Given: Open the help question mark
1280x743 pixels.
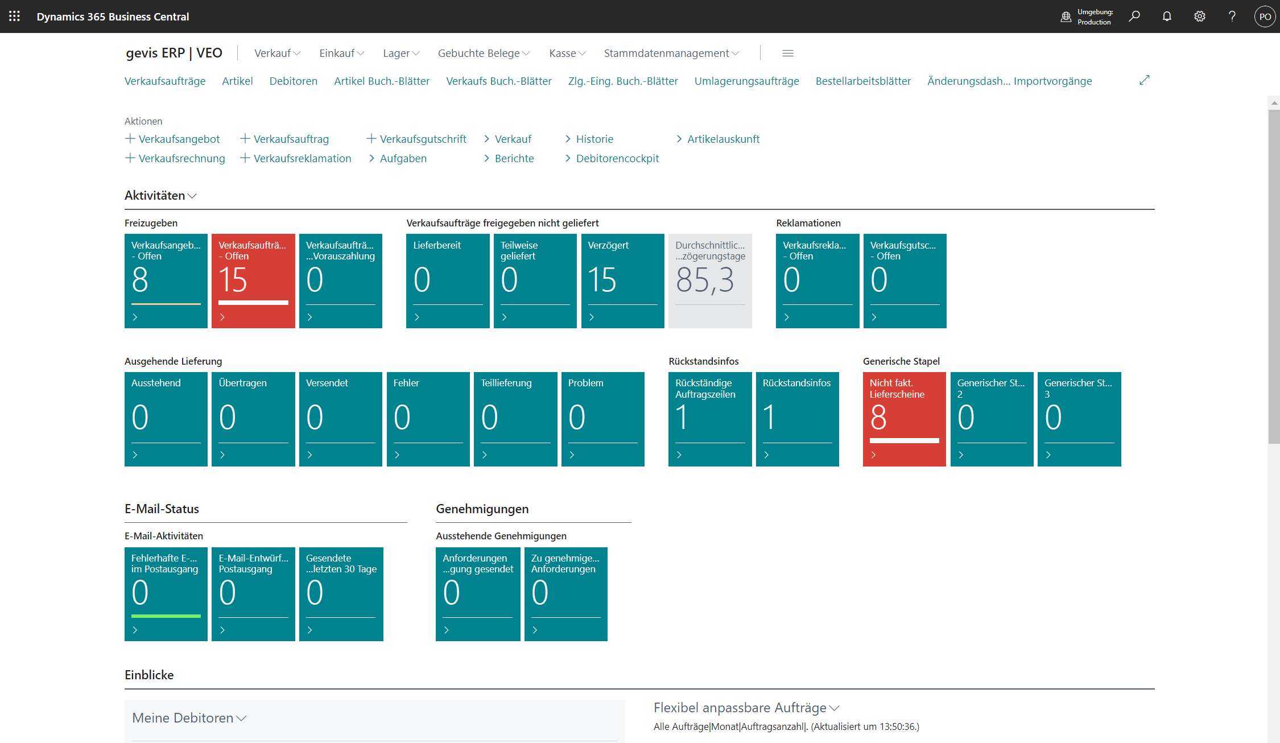Looking at the screenshot, I should coord(1232,16).
